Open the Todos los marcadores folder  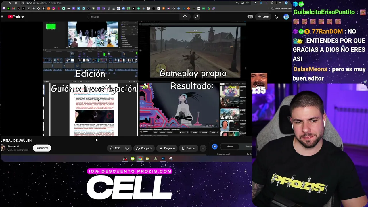[281, 9]
